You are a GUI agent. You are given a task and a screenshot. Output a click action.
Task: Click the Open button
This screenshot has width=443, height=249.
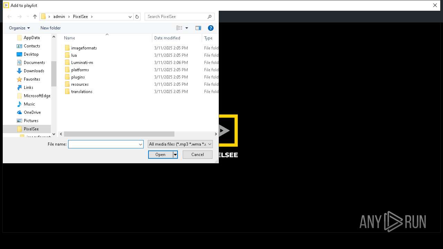pos(161,155)
